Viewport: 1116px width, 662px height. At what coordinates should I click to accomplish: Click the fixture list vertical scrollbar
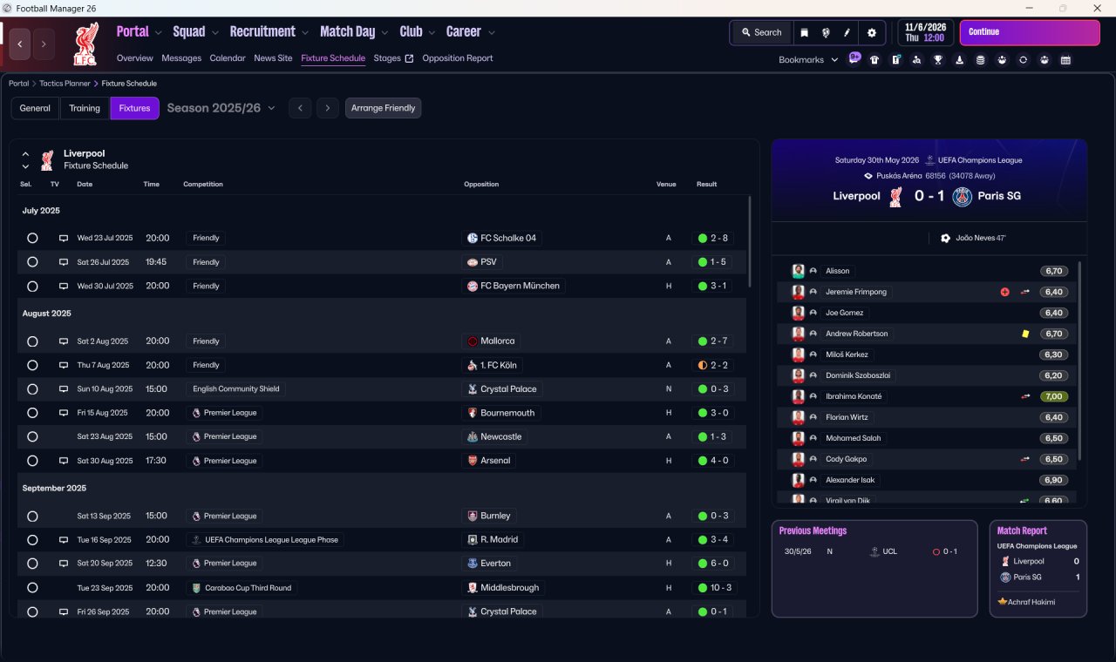pyautogui.click(x=749, y=242)
